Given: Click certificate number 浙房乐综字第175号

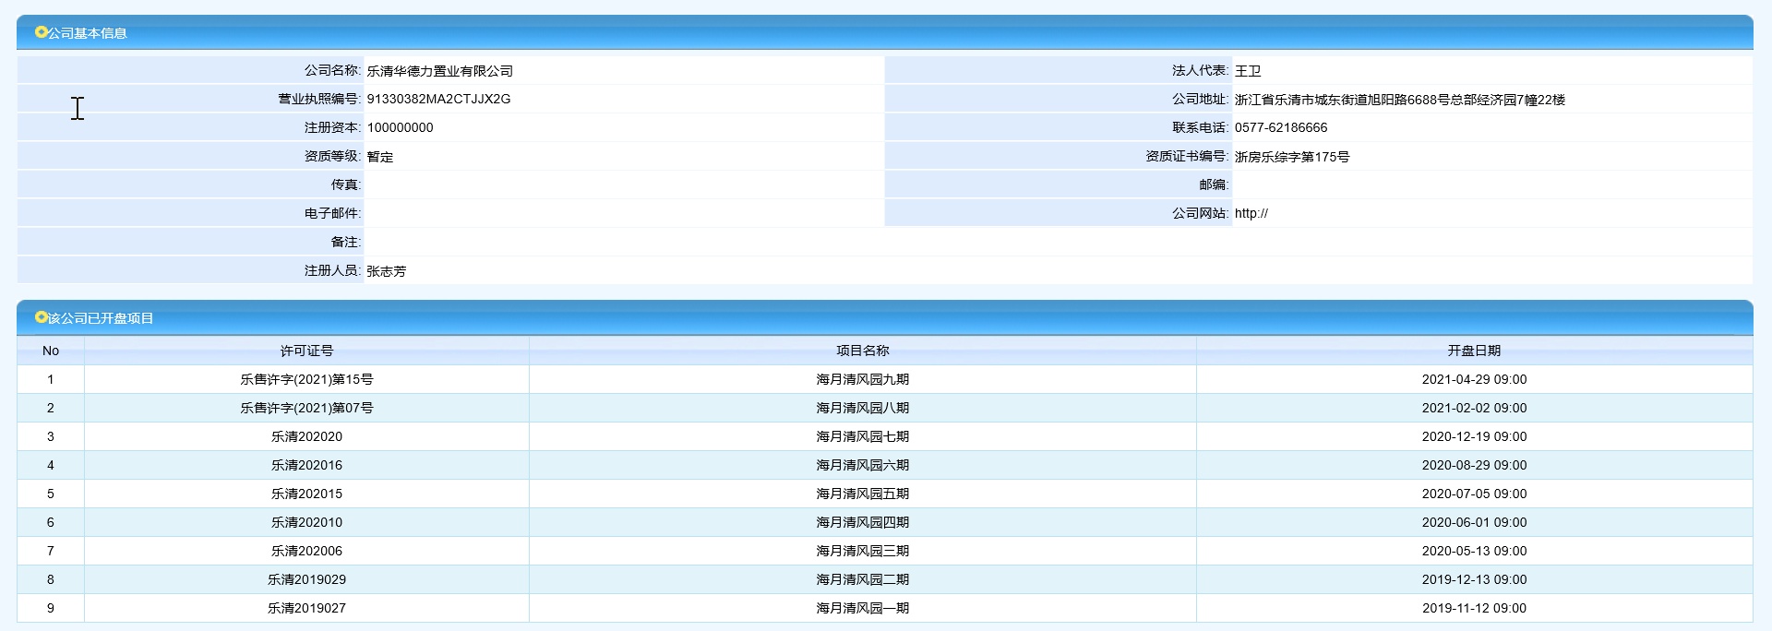Looking at the screenshot, I should click(1292, 157).
